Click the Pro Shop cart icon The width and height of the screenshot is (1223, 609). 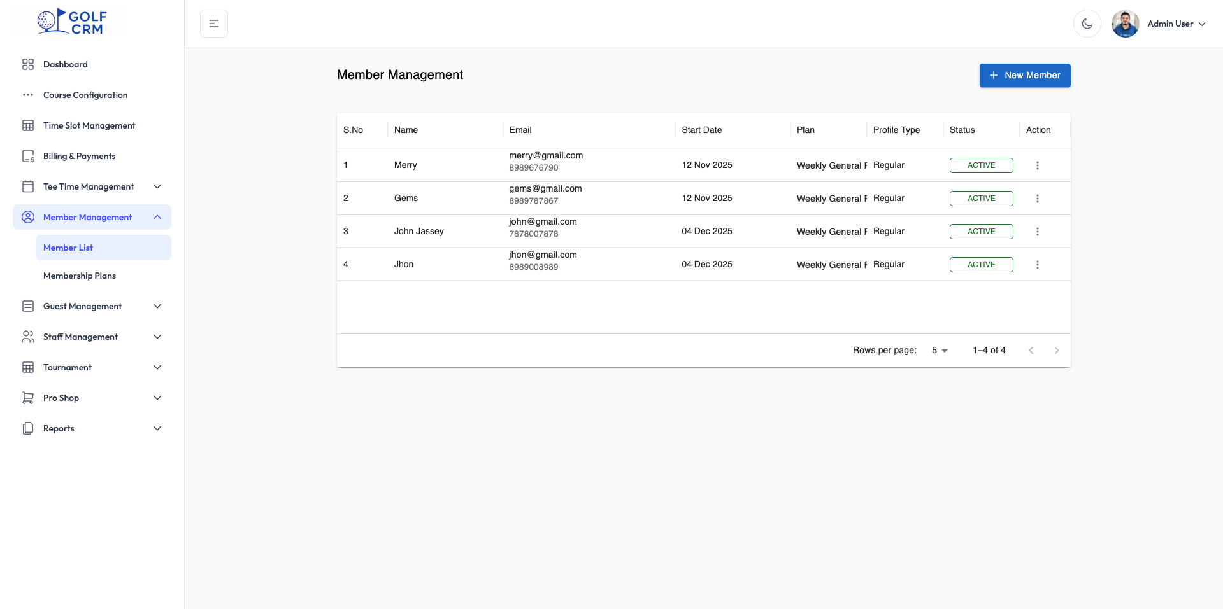point(28,398)
